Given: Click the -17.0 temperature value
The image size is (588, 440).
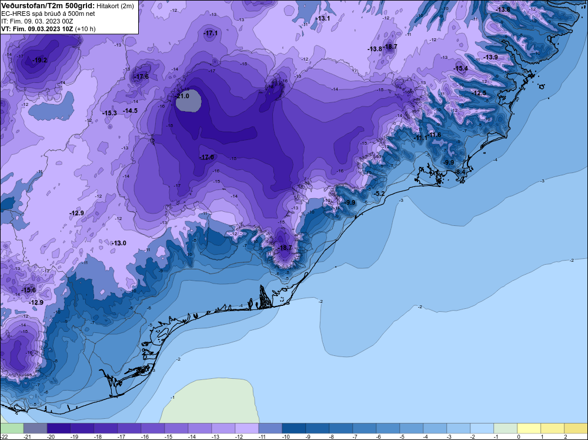Looking at the screenshot, I should pyautogui.click(x=206, y=157).
